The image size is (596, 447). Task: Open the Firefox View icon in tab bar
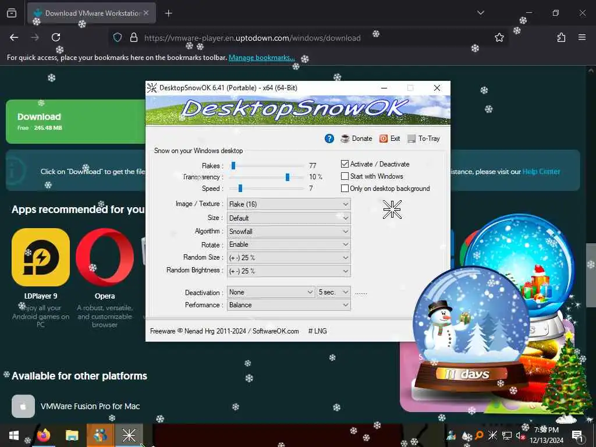[x=12, y=13]
